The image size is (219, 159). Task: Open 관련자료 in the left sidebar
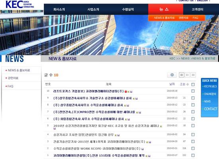[x=13, y=78]
